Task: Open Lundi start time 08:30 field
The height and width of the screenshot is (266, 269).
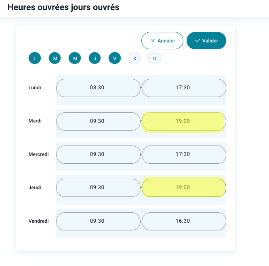Action: pos(98,88)
